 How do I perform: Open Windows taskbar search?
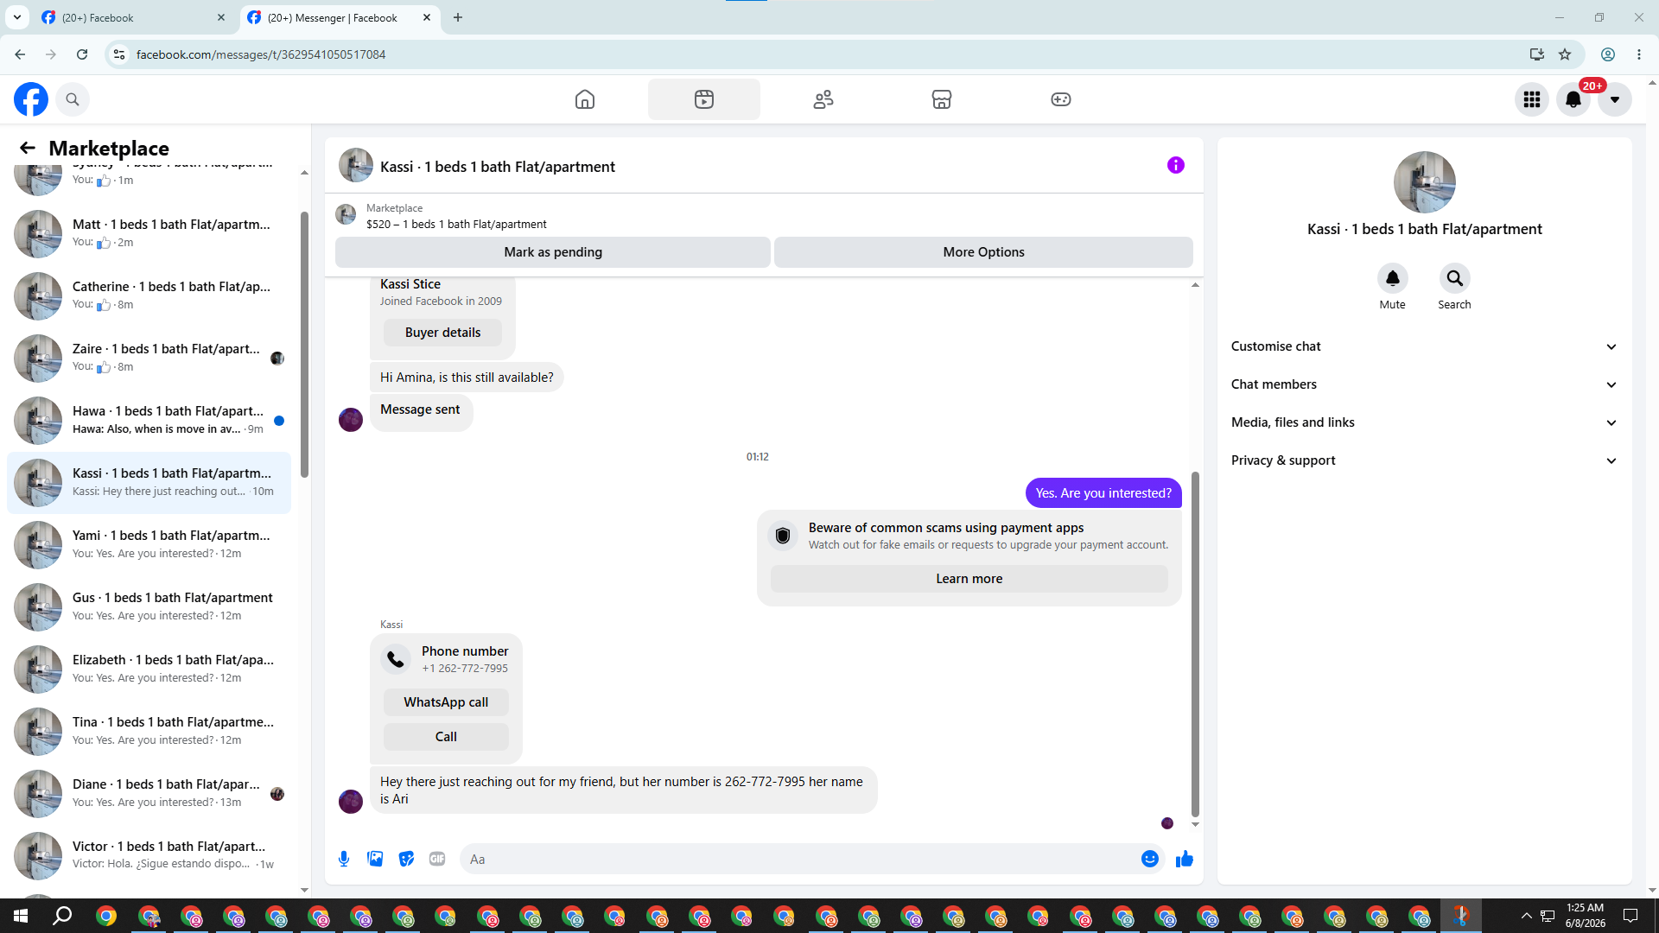[x=62, y=916]
